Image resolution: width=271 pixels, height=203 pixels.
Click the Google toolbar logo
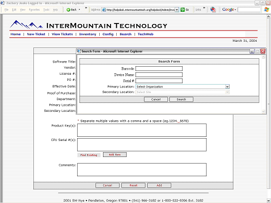point(228,9)
